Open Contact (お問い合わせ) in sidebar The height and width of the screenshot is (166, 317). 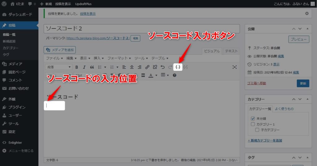tap(19, 88)
